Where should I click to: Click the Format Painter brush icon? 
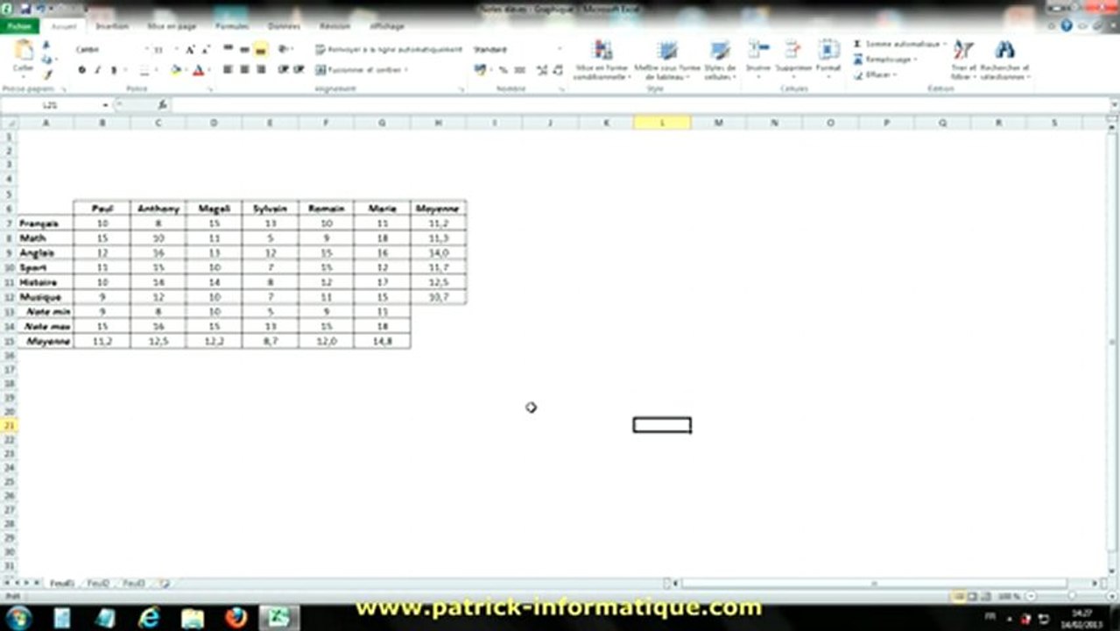pos(46,75)
